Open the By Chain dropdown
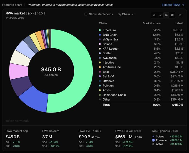The height and width of the screenshot is (153, 189). coord(126,14)
